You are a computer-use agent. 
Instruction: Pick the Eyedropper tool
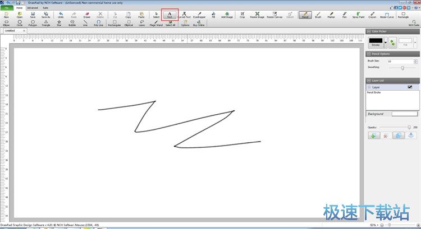200,15
